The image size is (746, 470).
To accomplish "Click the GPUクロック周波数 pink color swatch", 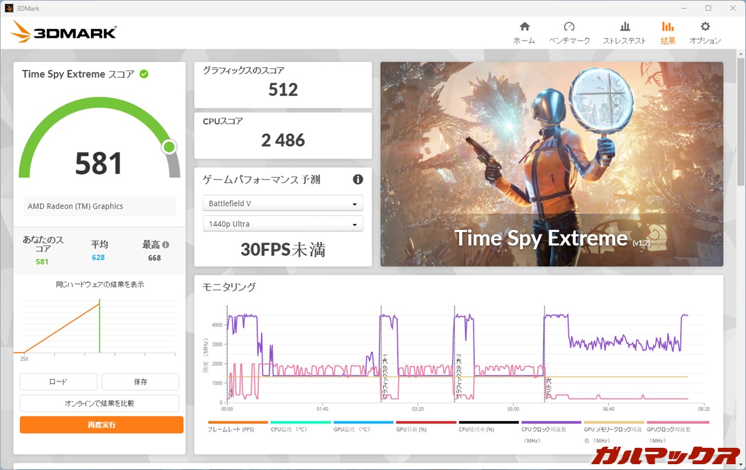I will coord(678,422).
